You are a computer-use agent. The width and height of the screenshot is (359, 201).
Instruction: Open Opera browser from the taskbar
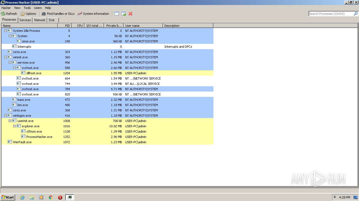pos(60,197)
